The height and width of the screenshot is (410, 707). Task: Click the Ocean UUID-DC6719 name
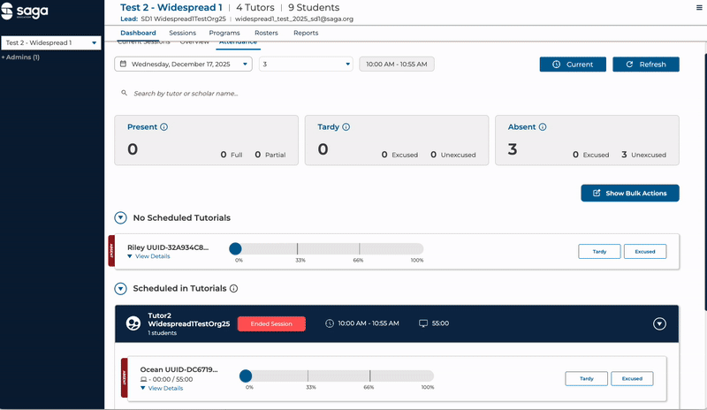pyautogui.click(x=179, y=370)
